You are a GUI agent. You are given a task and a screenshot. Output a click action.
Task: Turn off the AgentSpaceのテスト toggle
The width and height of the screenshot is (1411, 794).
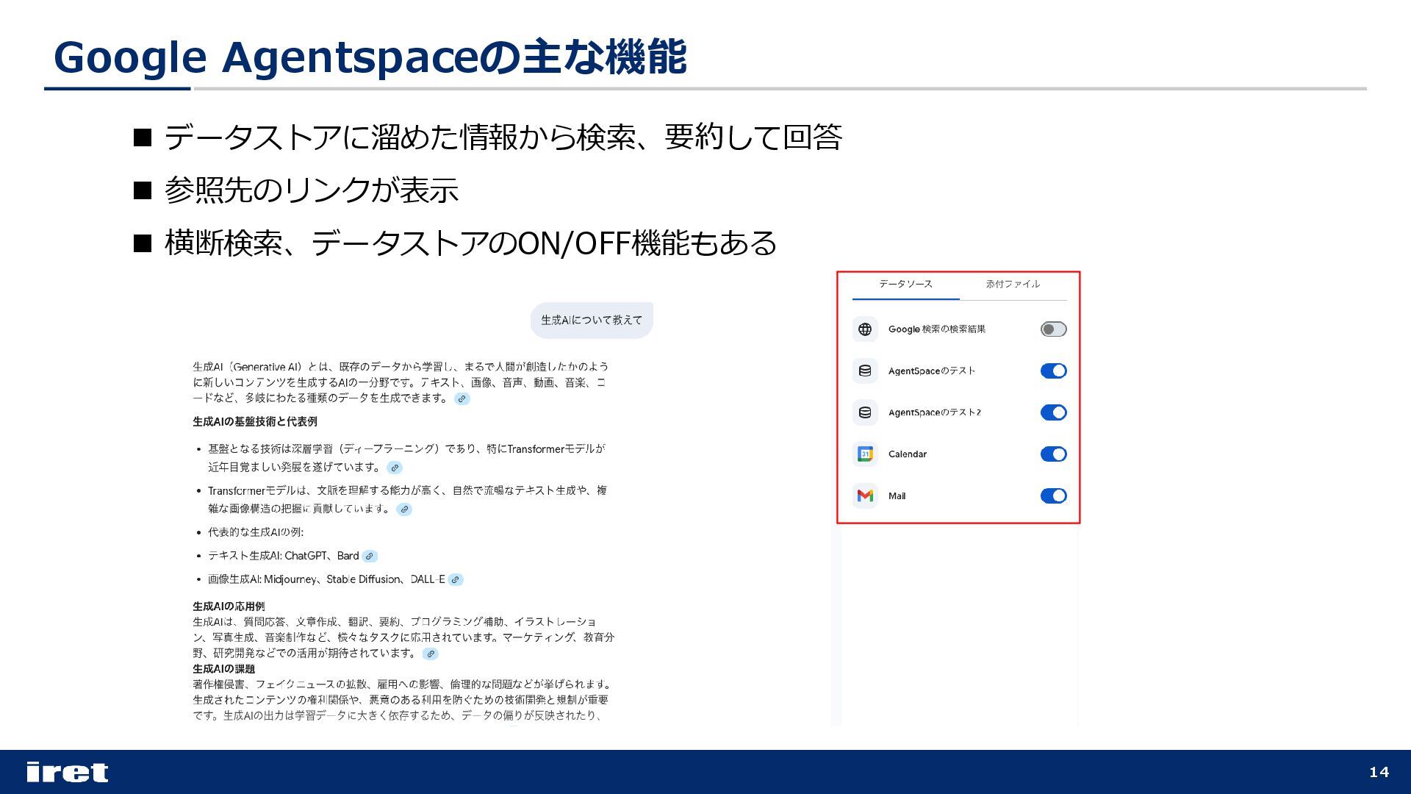tap(1053, 371)
